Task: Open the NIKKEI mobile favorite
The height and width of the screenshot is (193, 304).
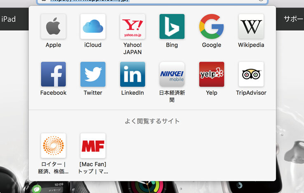Action: (x=172, y=74)
